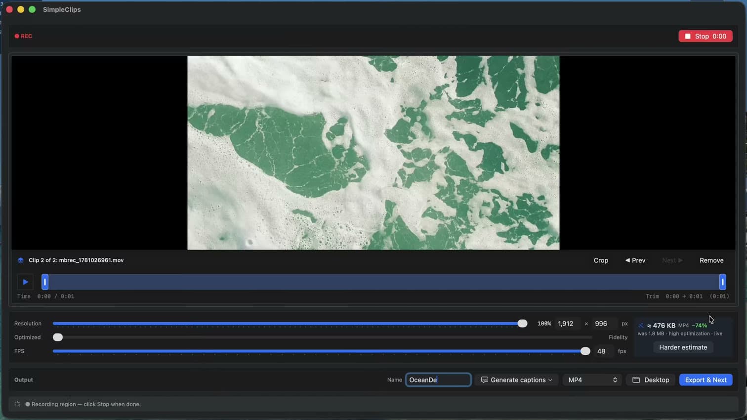The width and height of the screenshot is (747, 420).
Task: Open the Crop tool
Action: coord(601,260)
